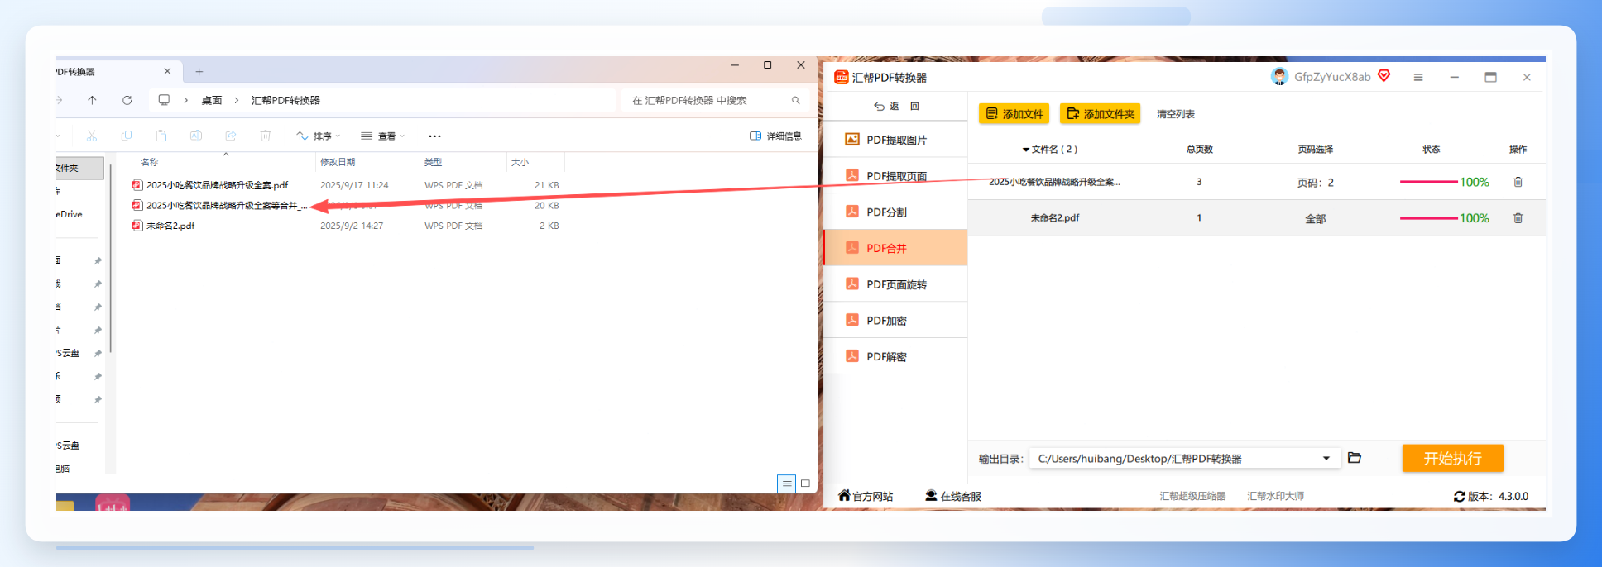Select 2025小吃餐饮品牌战略升级全案.pdf in Explorer
The width and height of the screenshot is (1602, 567).
coord(217,185)
